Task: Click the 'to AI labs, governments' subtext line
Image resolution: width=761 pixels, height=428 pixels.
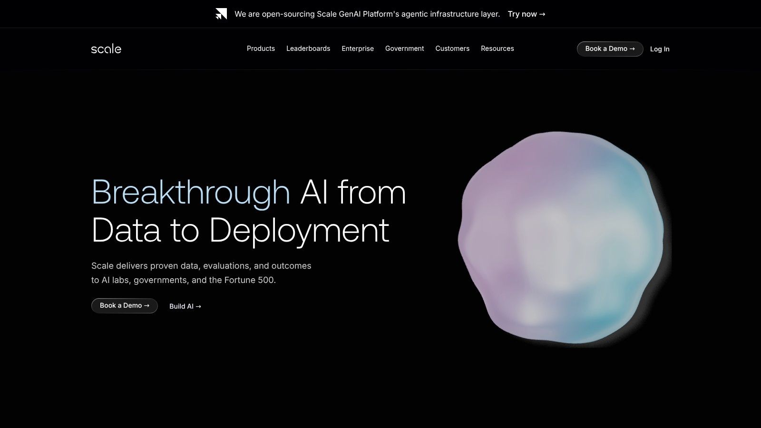Action: [x=184, y=280]
